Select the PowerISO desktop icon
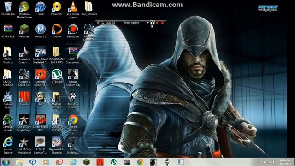The width and height of the screenshot is (295, 166). click(x=57, y=8)
